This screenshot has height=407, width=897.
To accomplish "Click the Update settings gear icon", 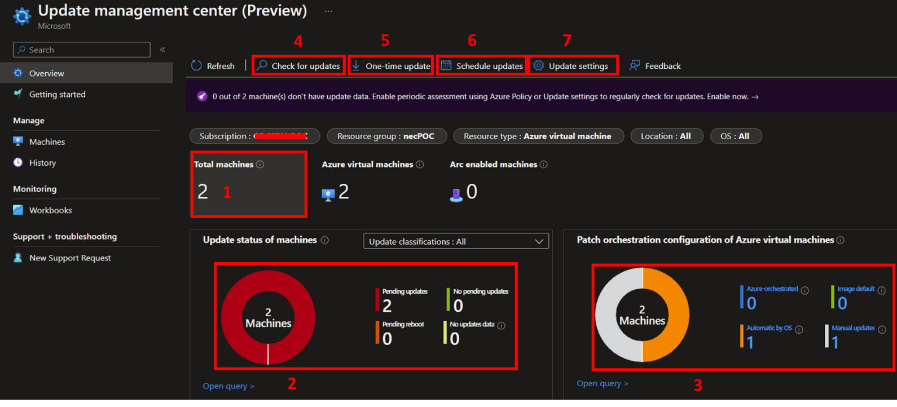I will [539, 65].
